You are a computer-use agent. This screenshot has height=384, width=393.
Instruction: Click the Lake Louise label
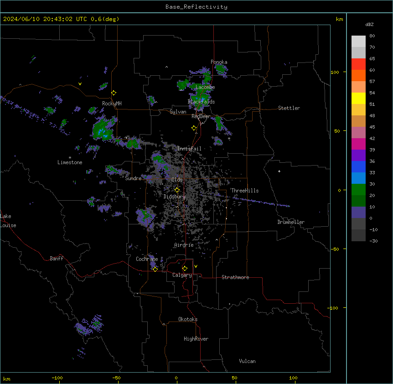tap(8, 221)
